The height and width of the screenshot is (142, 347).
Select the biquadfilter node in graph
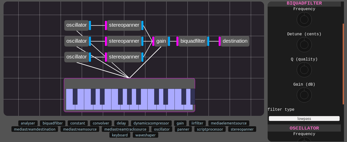pos(193,41)
